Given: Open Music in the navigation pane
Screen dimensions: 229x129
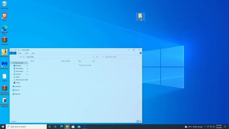Looking at the screenshot, I should (18, 77).
